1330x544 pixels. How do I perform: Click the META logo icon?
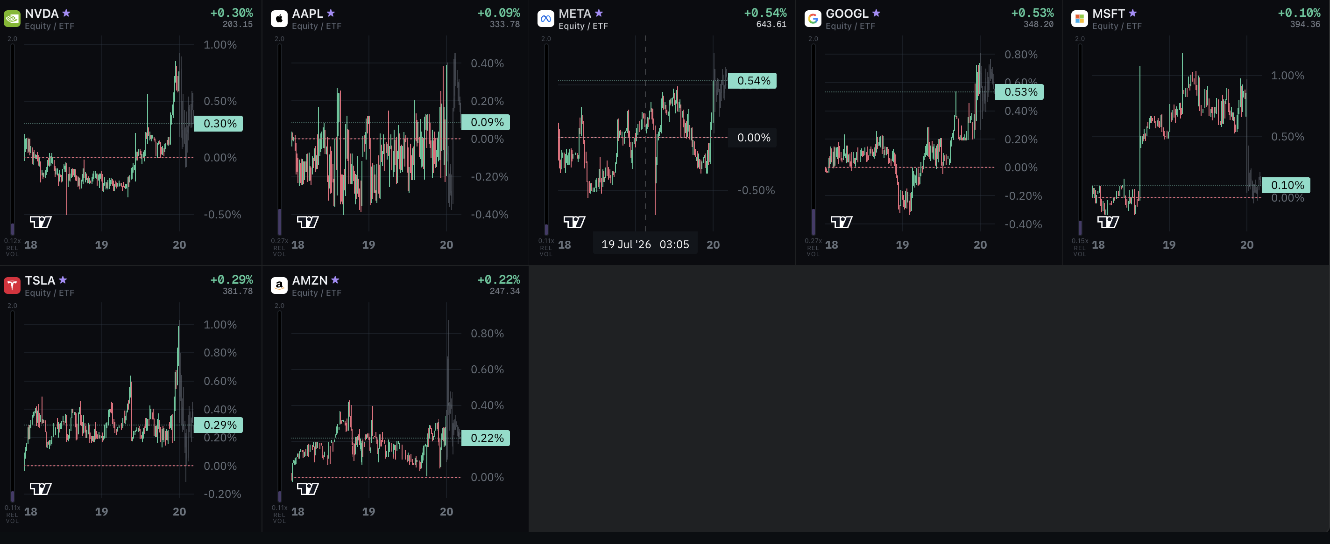pos(546,19)
